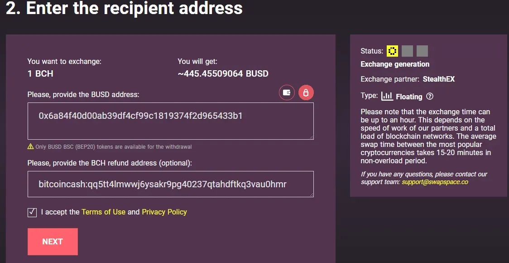Image resolution: width=509 pixels, height=263 pixels.
Task: Toggle the I accept the terms checkbox
Action: [x=32, y=213]
